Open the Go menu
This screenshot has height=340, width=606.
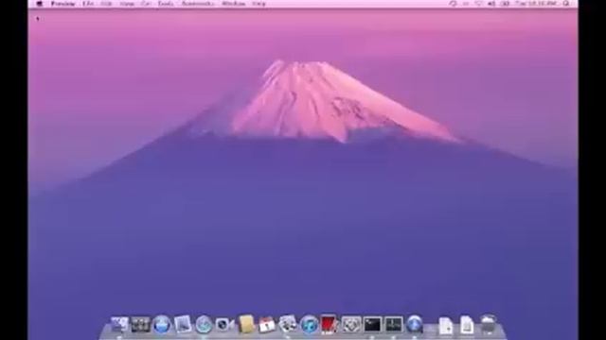146,4
